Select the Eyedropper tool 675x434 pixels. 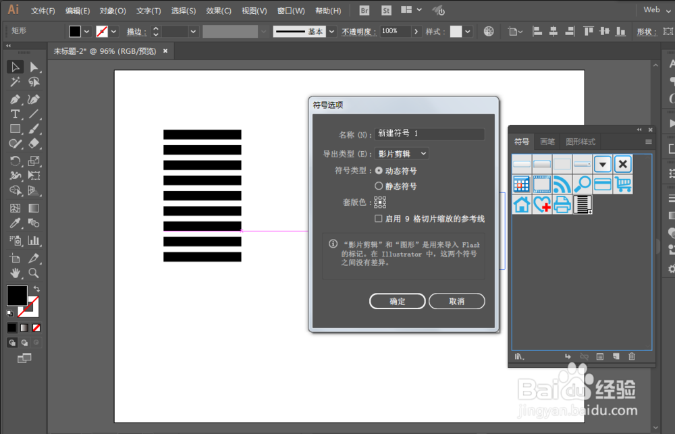(x=15, y=223)
